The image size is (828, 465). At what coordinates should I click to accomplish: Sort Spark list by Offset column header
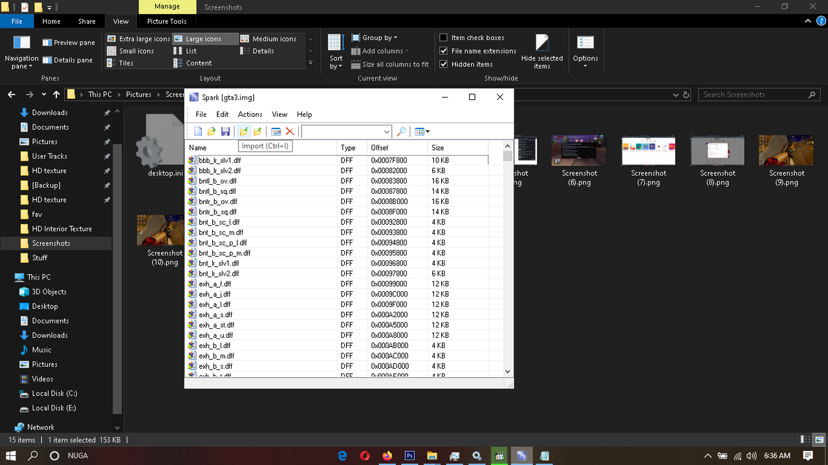397,148
